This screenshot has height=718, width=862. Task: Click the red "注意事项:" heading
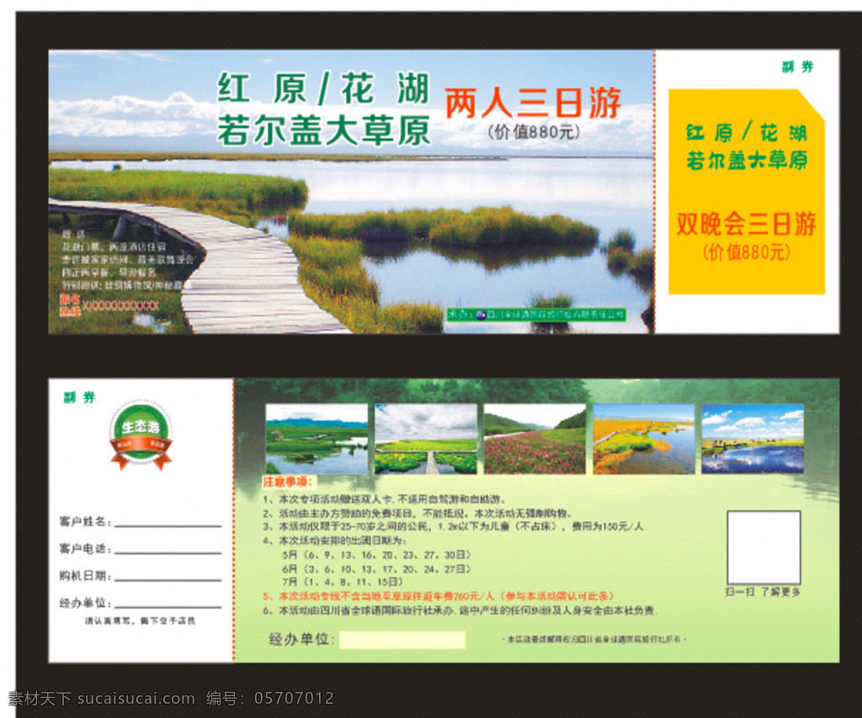pos(288,482)
